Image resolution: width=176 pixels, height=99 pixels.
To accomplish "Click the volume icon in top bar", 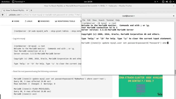I will 167,2.
